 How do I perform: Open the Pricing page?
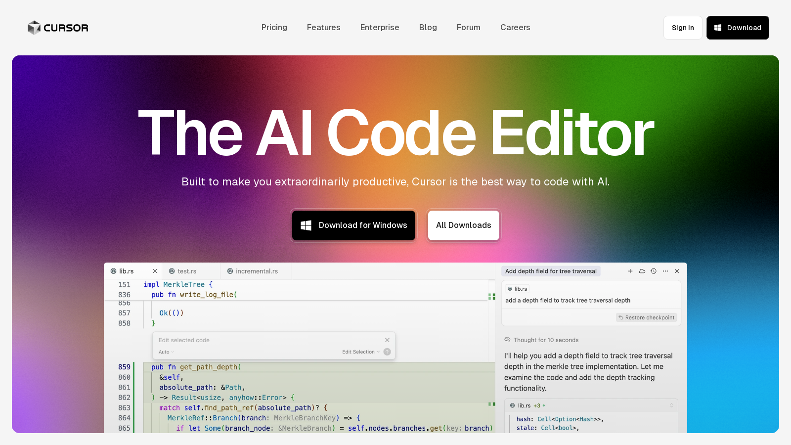[x=274, y=28]
